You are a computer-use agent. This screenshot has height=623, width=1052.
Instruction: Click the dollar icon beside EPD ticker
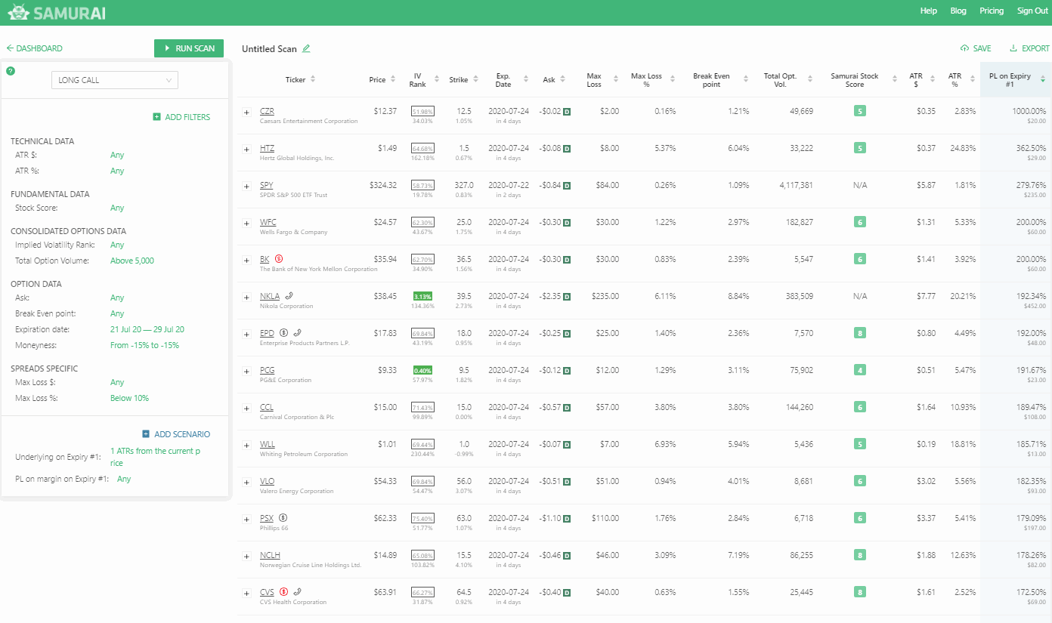[283, 333]
